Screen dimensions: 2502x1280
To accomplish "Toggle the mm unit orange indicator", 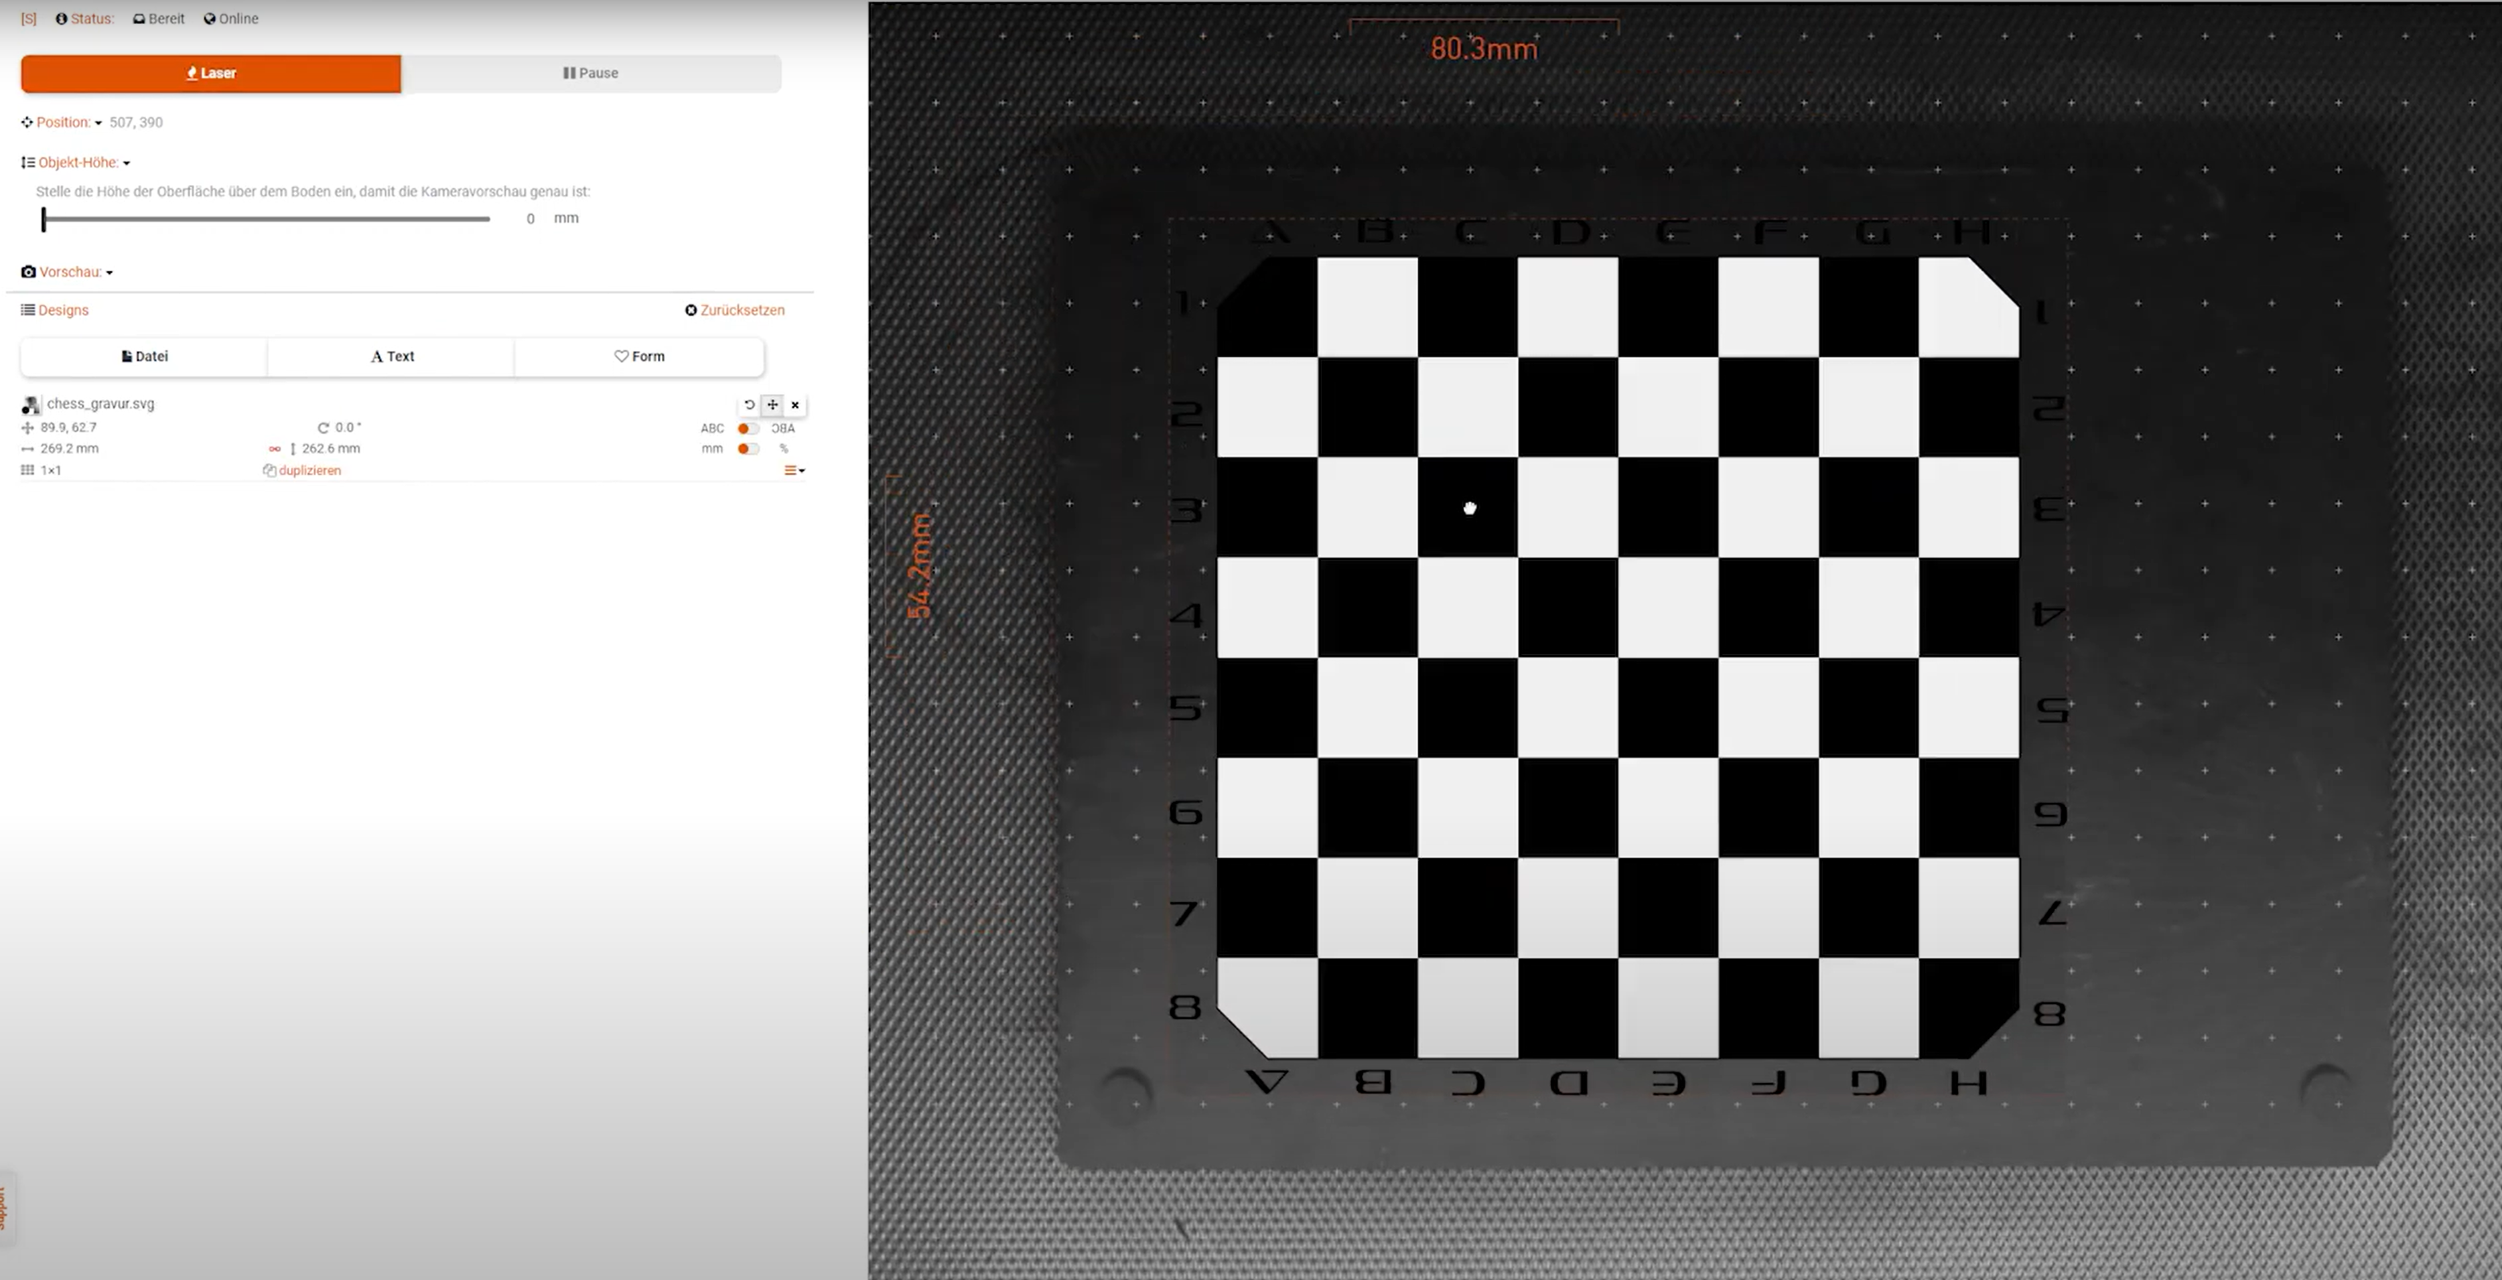I will pyautogui.click(x=746, y=447).
